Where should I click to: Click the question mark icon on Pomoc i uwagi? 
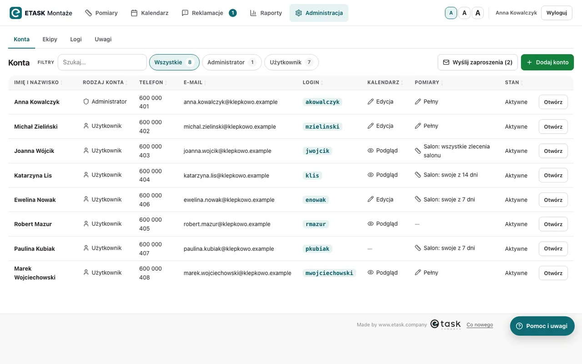coord(519,326)
